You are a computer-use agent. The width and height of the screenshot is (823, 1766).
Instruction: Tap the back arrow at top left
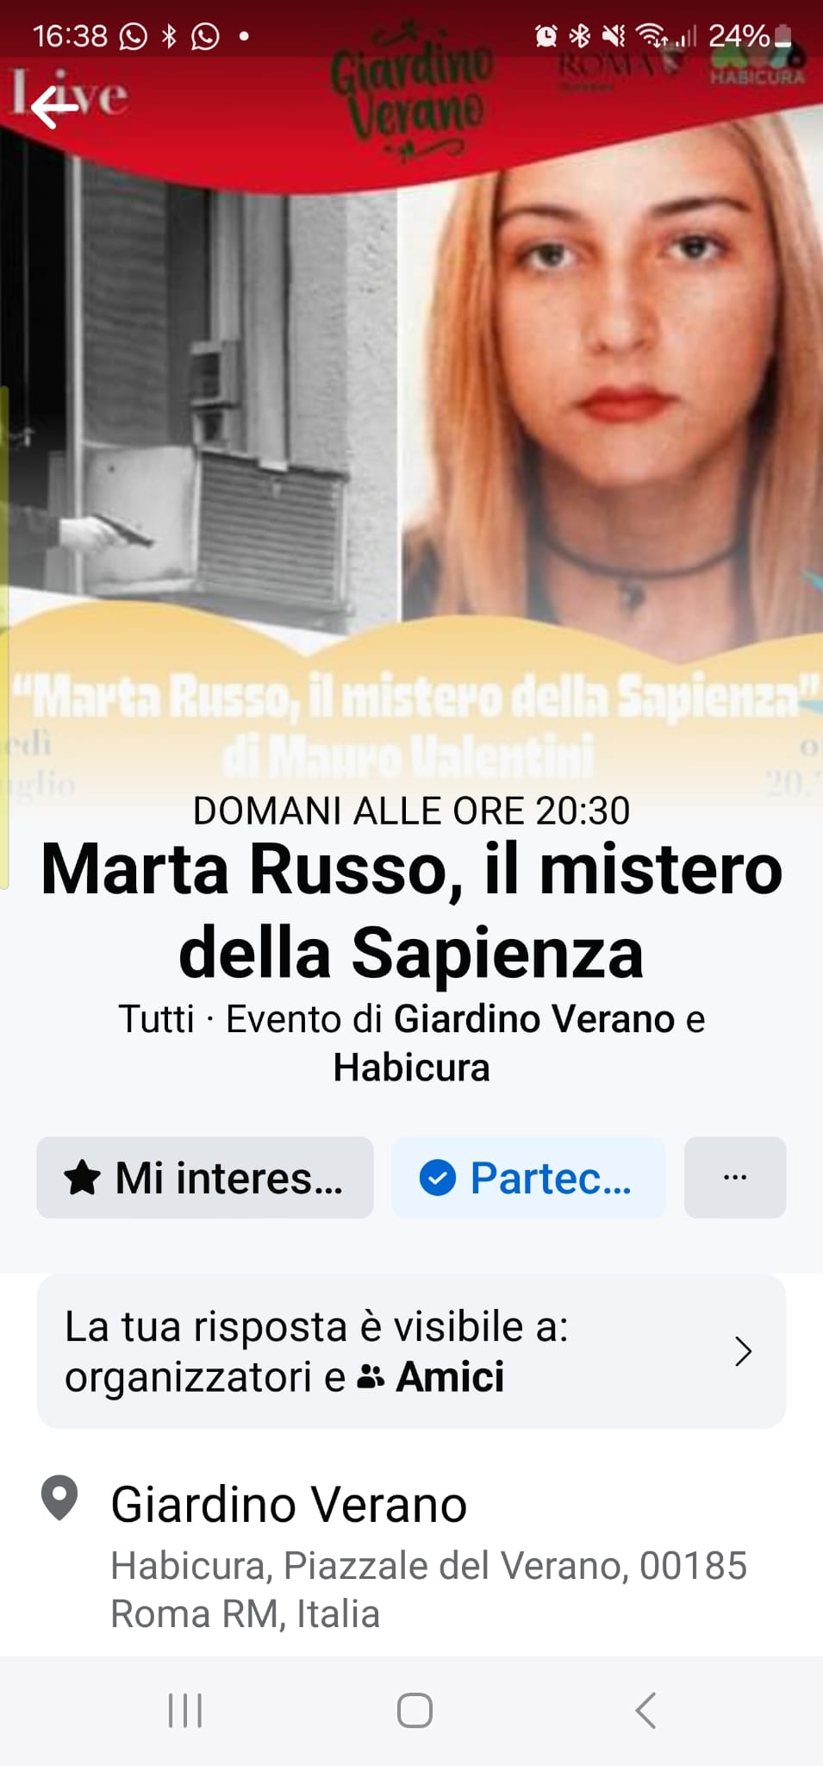pos(54,107)
